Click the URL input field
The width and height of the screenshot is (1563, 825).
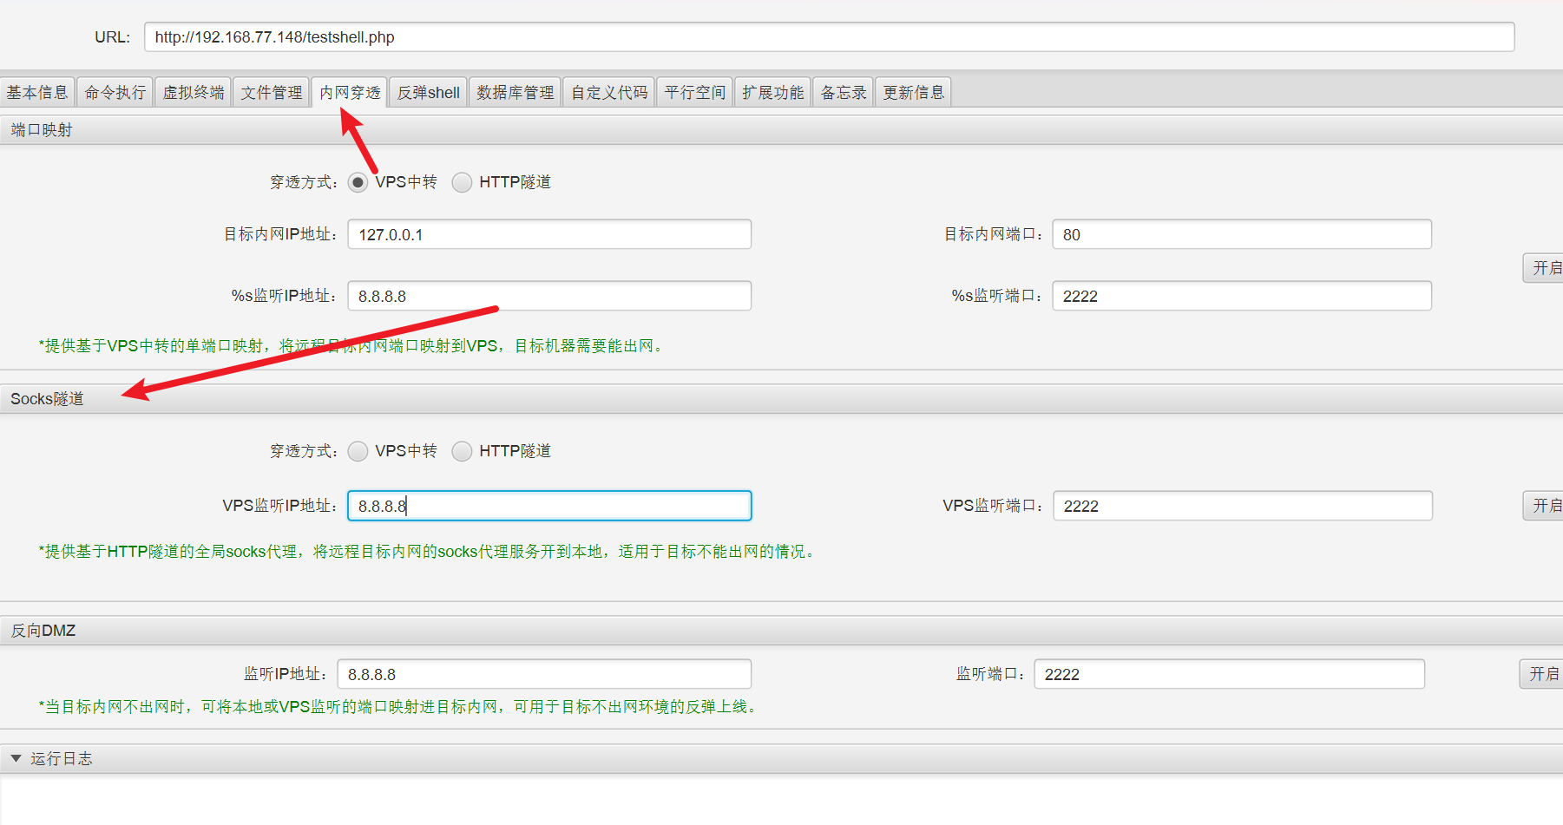[829, 37]
